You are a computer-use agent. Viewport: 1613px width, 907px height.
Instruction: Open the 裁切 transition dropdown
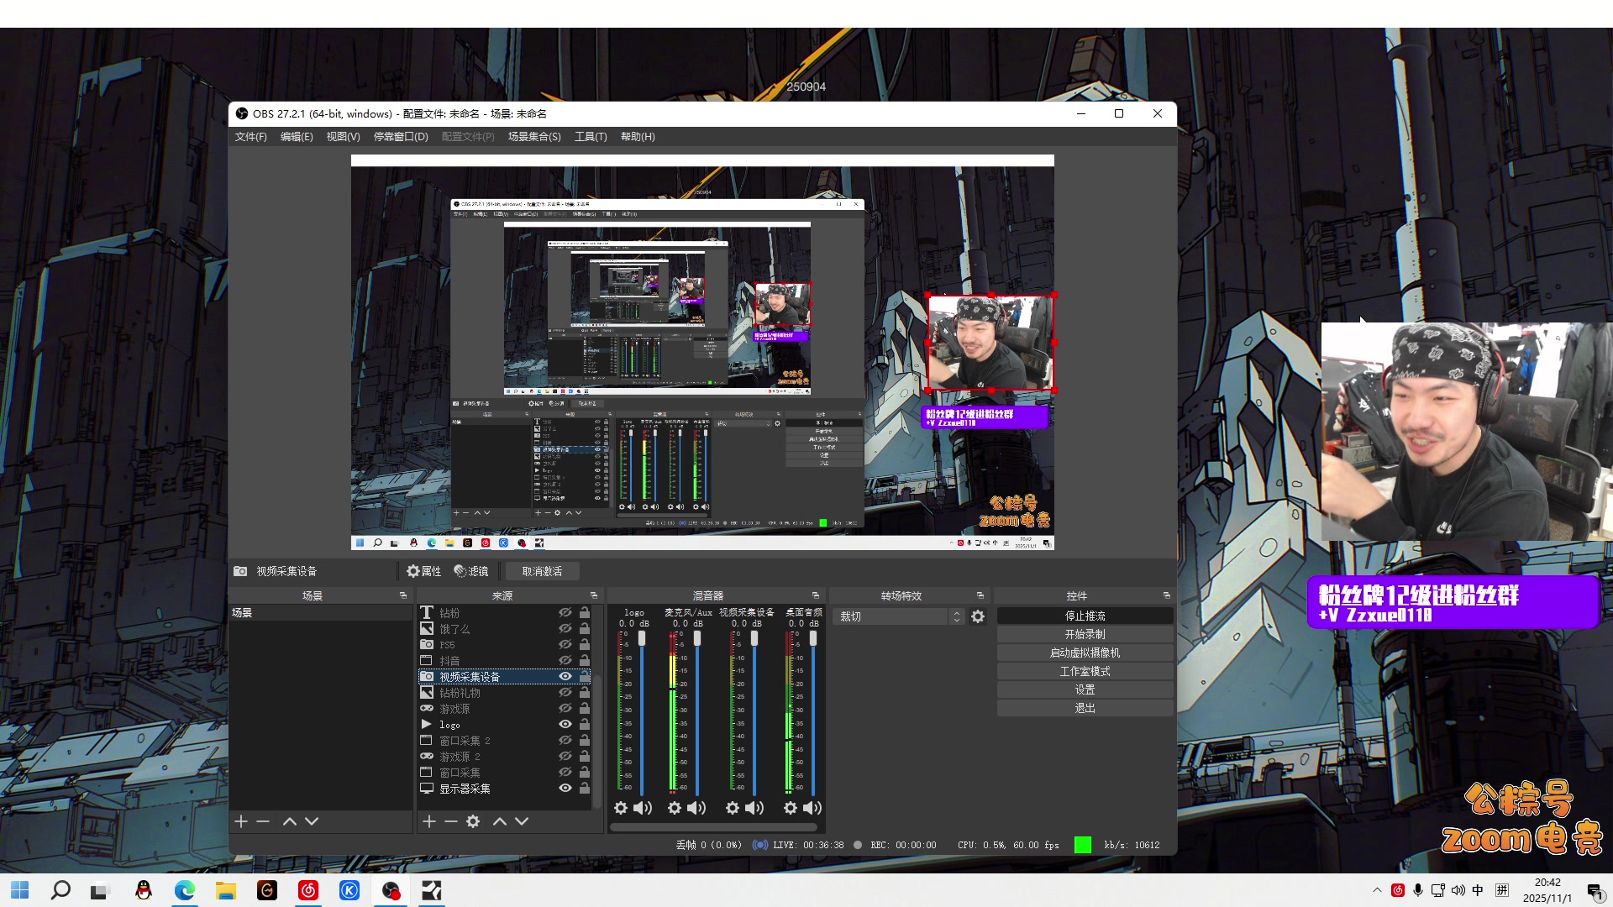point(897,616)
